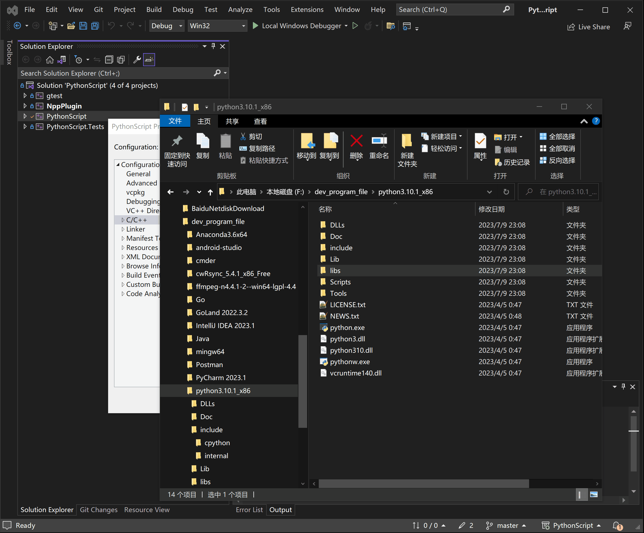644x533 pixels.
Task: Click the Output panel vertical scrollbar
Action: [x=634, y=444]
